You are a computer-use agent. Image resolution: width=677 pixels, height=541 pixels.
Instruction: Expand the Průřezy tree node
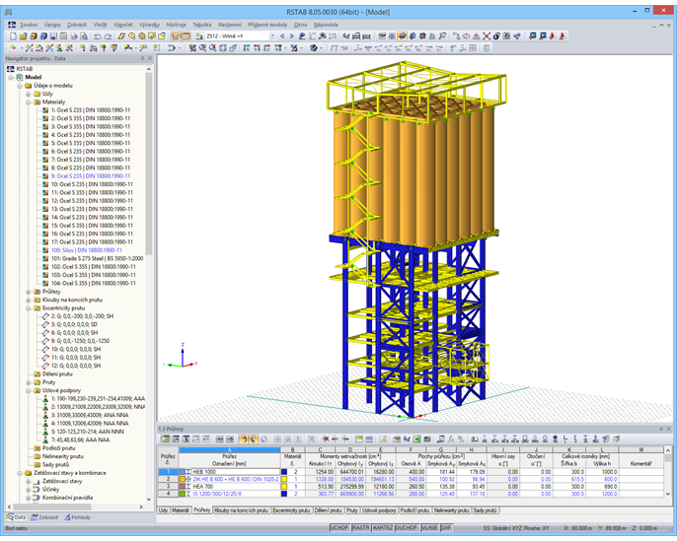click(29, 292)
